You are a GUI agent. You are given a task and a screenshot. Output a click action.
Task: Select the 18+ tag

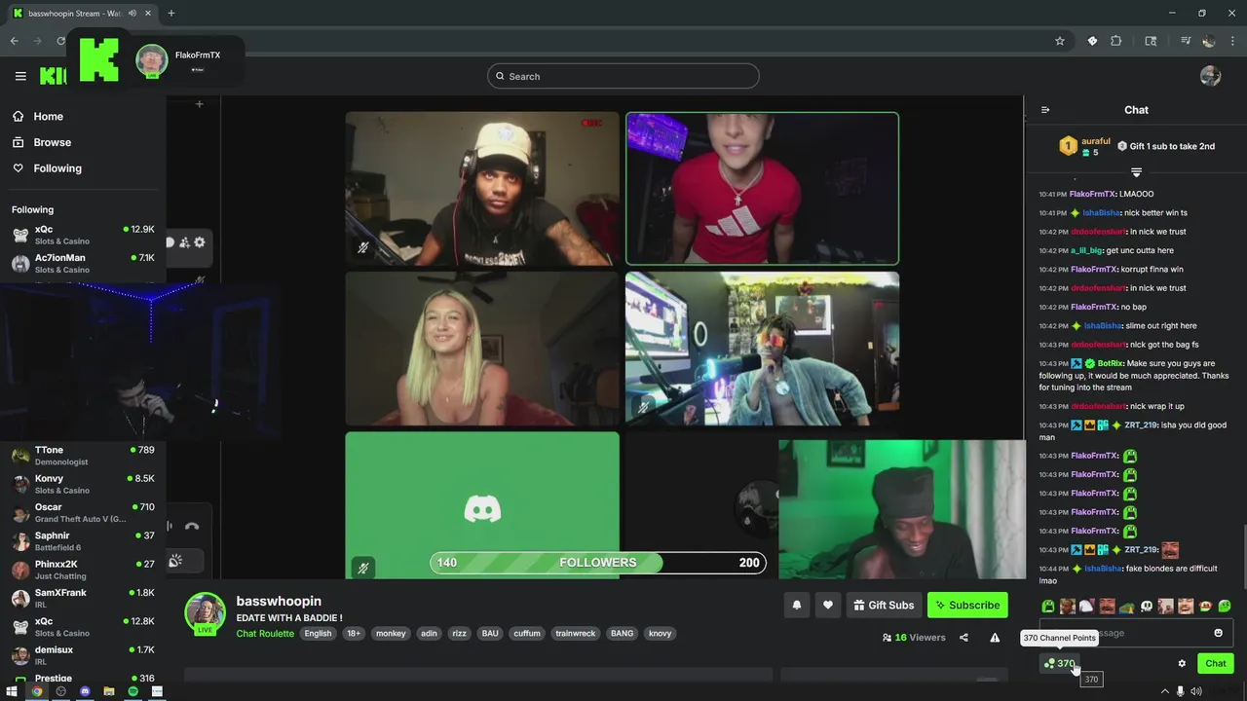tap(354, 634)
